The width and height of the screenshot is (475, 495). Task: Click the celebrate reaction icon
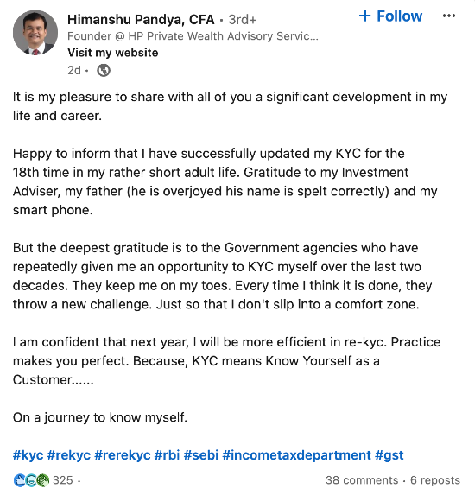[x=43, y=480]
